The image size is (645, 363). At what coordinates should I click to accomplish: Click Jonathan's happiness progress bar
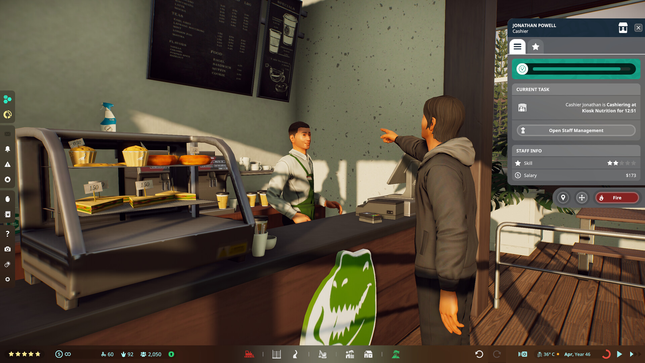click(576, 69)
